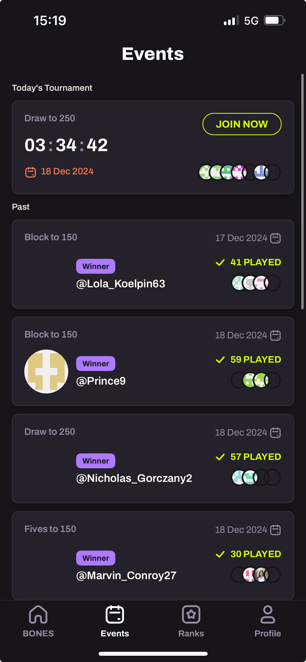Tap calendar icon on Fives to 150 card
This screenshot has height=662, width=306.
(x=275, y=530)
